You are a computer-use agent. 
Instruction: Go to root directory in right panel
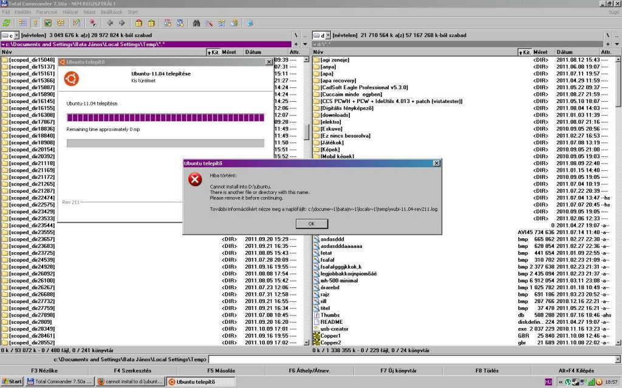pos(607,35)
